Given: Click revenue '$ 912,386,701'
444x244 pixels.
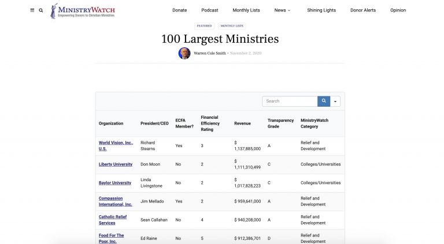Looking at the screenshot, I should [x=247, y=238].
